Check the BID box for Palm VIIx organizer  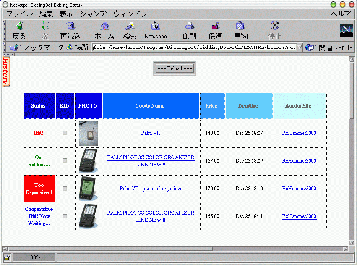click(65, 189)
